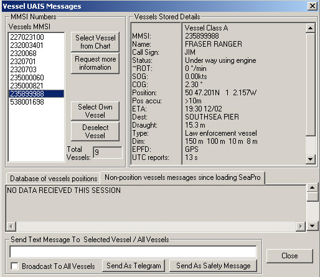The image size is (320, 277).
Task: Focus the send text message input field
Action: click(133, 251)
